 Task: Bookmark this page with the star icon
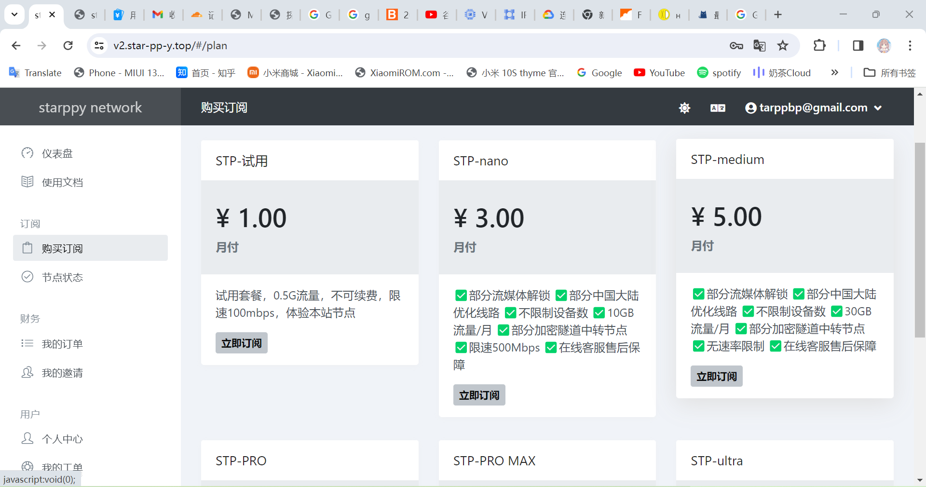point(783,45)
